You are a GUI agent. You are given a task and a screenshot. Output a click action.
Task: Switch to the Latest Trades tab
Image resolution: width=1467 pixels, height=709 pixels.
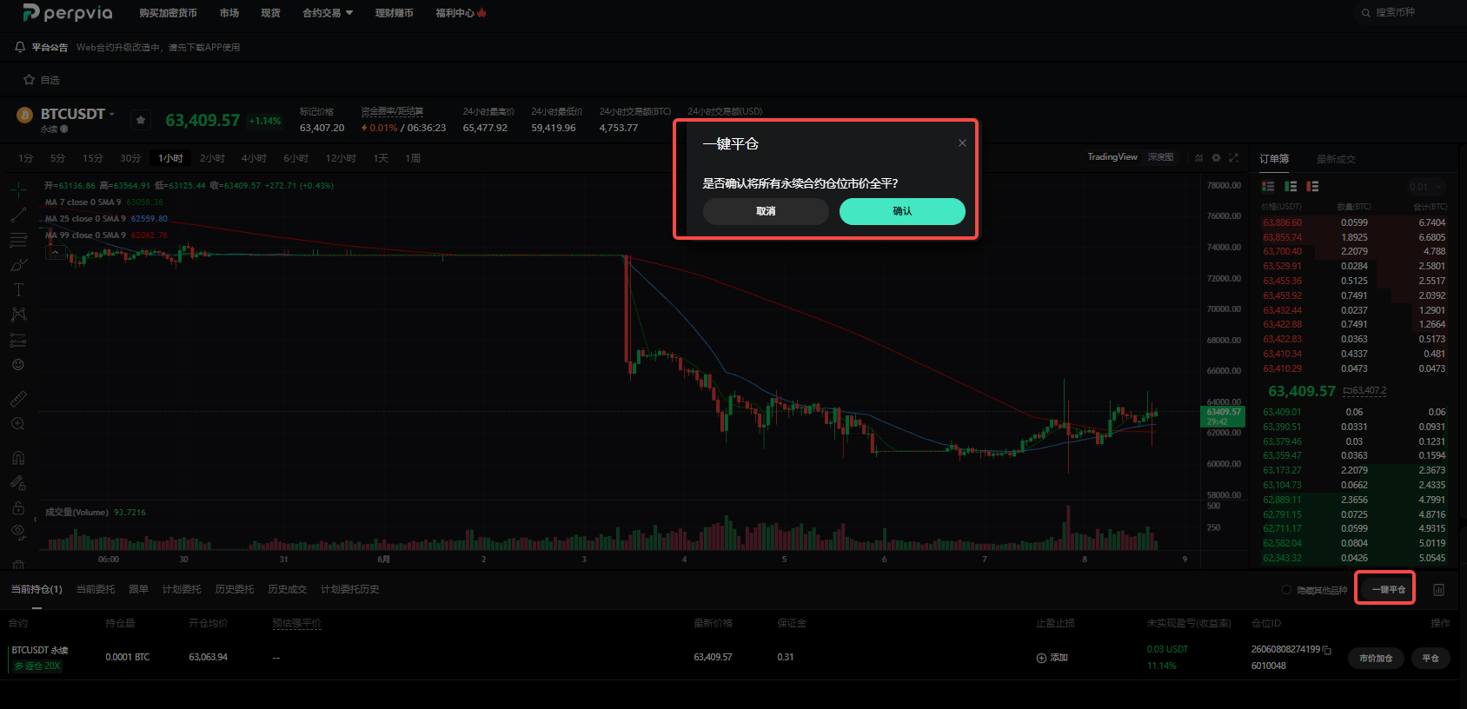click(x=1336, y=159)
